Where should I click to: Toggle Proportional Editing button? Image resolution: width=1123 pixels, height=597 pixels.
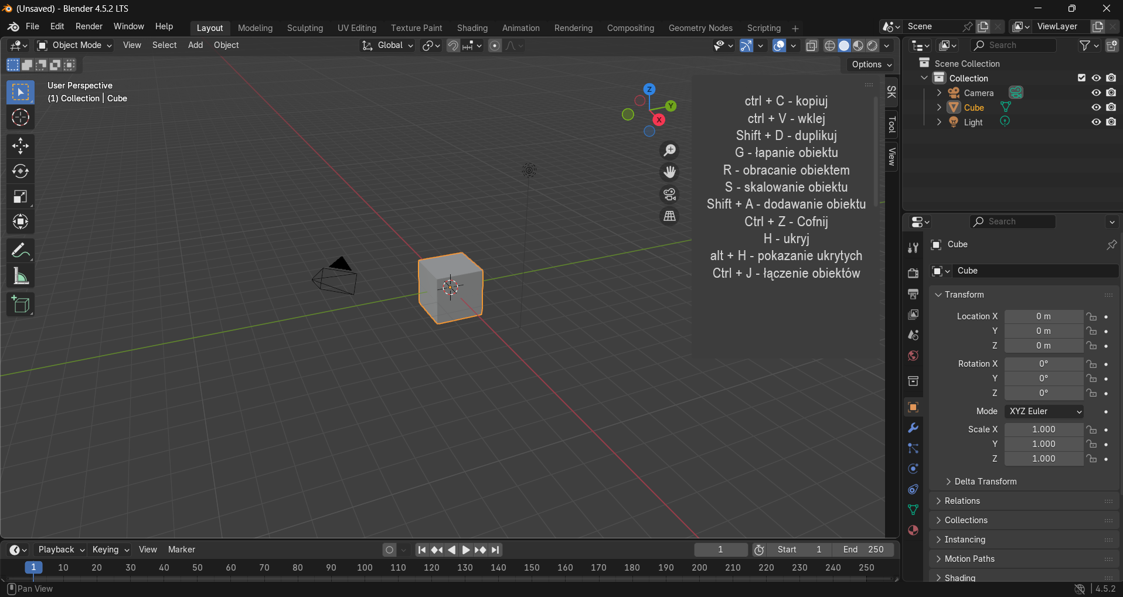(495, 46)
